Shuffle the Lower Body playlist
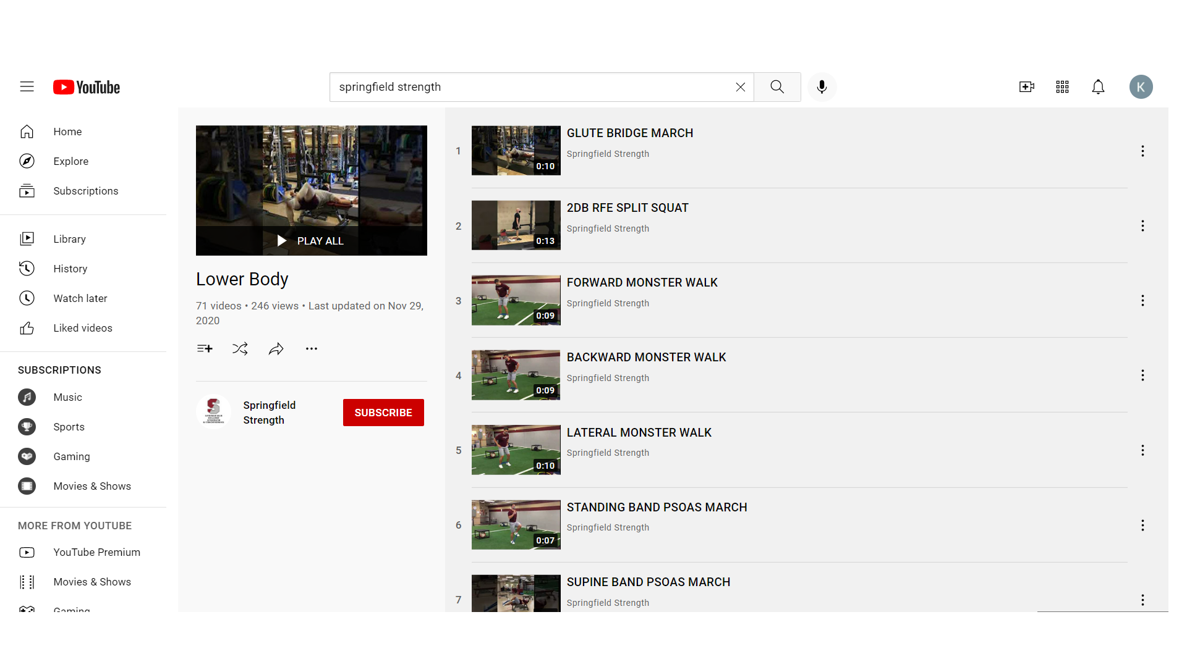This screenshot has height=667, width=1187. tap(240, 348)
